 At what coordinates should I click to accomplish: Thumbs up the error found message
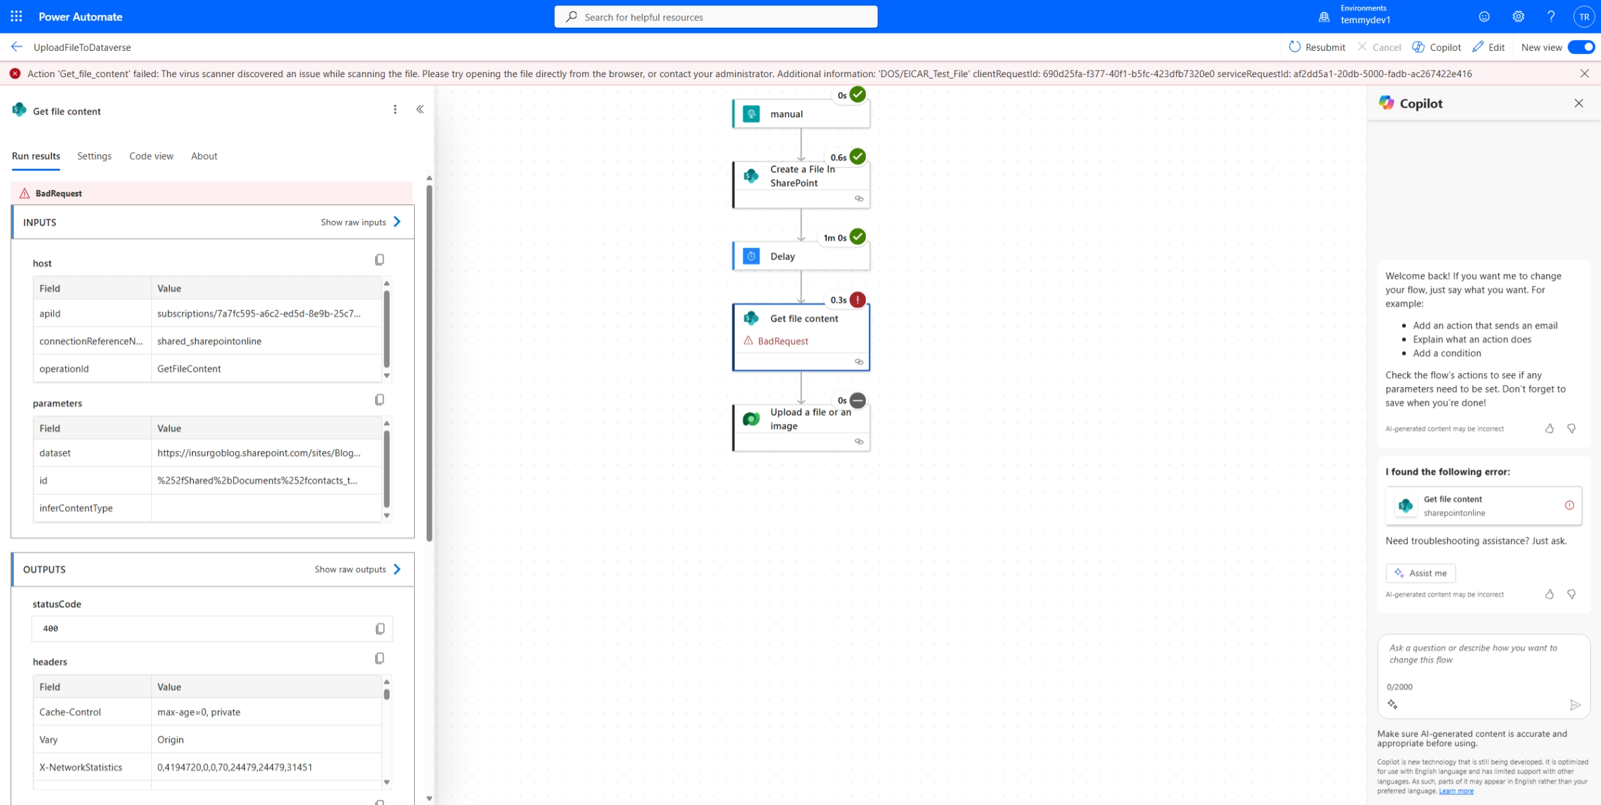tap(1550, 594)
